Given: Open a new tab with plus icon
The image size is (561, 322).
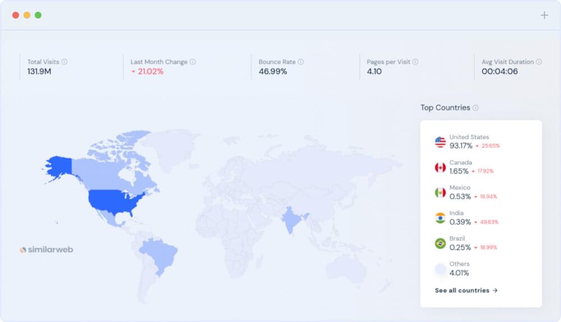Looking at the screenshot, I should (544, 15).
